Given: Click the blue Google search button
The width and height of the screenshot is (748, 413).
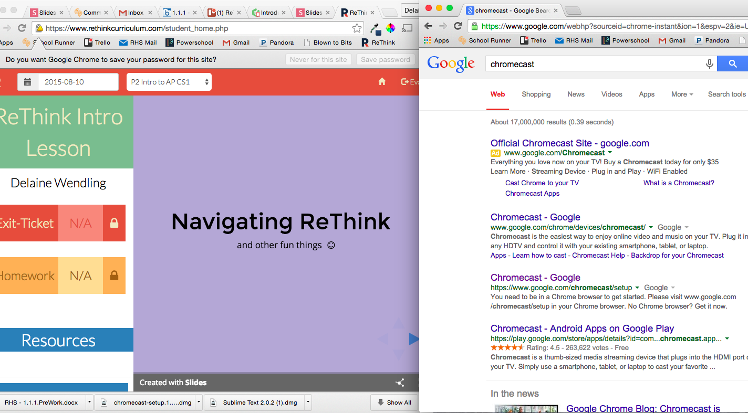Looking at the screenshot, I should (733, 64).
